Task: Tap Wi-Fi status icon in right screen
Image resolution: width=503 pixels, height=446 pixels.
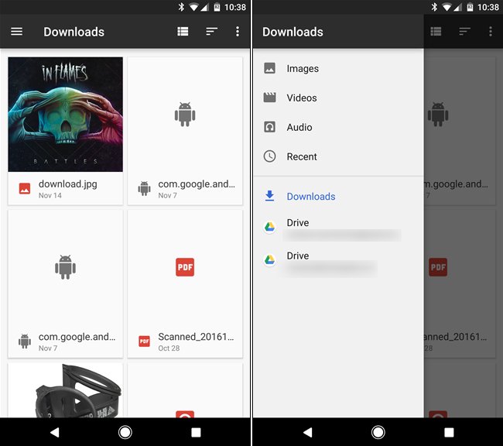Action: click(x=447, y=7)
